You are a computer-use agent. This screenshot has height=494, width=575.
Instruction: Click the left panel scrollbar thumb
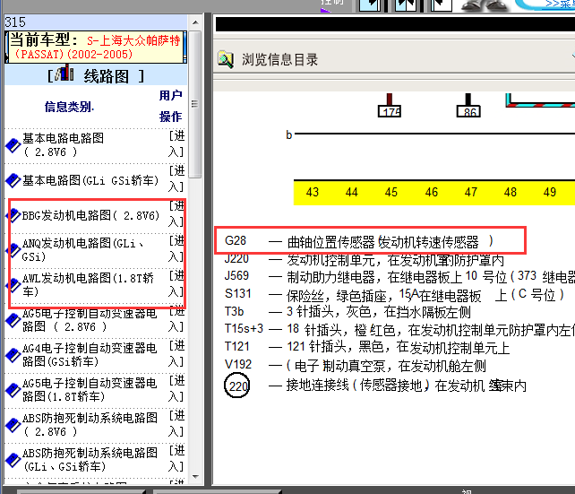[x=195, y=104]
